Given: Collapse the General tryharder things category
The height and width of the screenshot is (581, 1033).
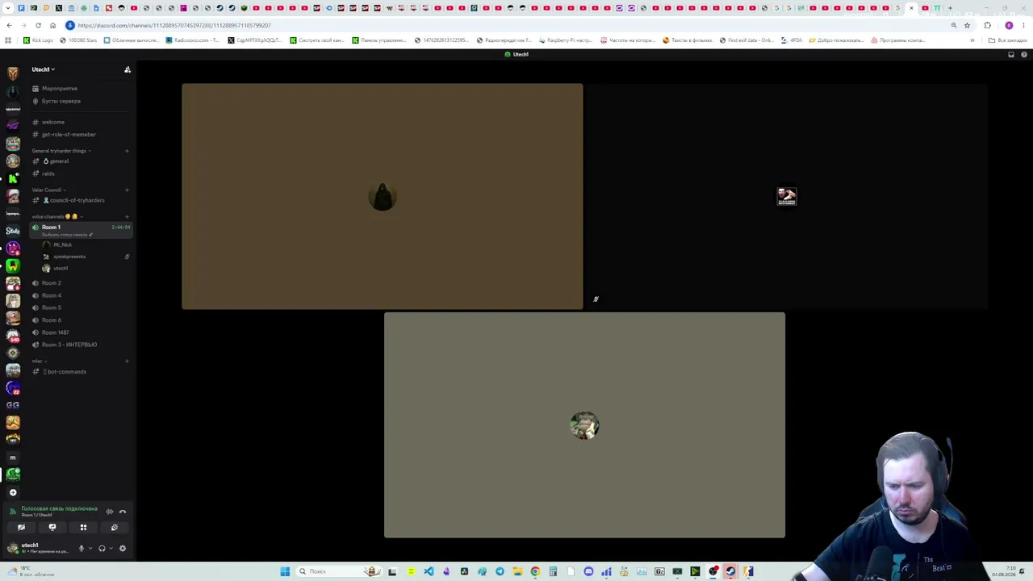Looking at the screenshot, I should 60,151.
